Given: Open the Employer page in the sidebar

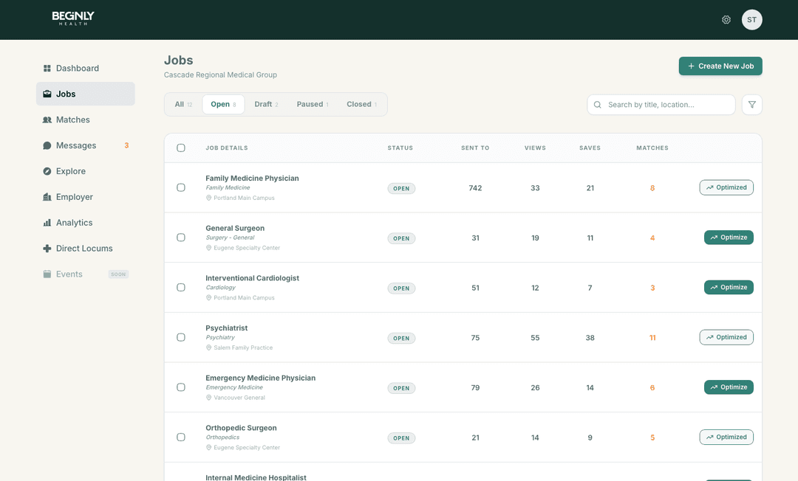Looking at the screenshot, I should 74,197.
